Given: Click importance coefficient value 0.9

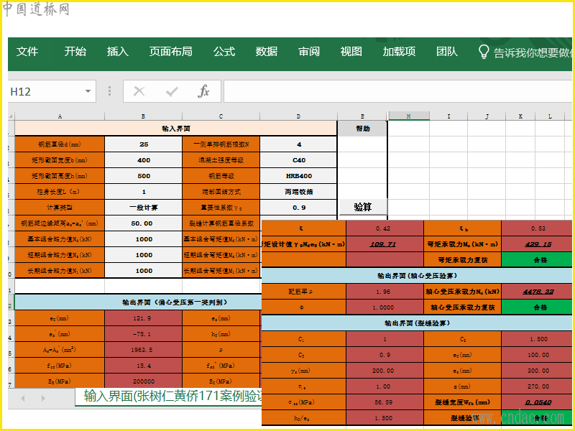Looking at the screenshot, I should [298, 208].
